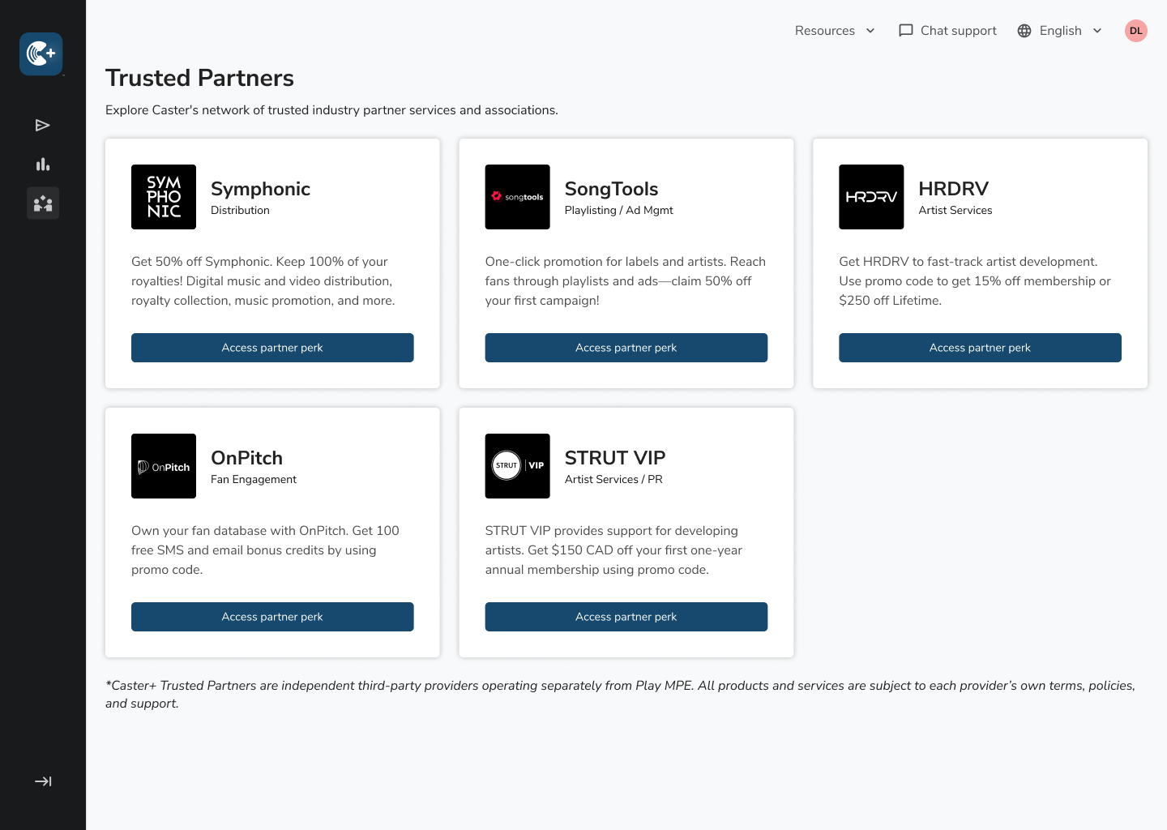Click the Caster+ logo icon
Viewport: 1167px width, 830px height.
point(41,54)
